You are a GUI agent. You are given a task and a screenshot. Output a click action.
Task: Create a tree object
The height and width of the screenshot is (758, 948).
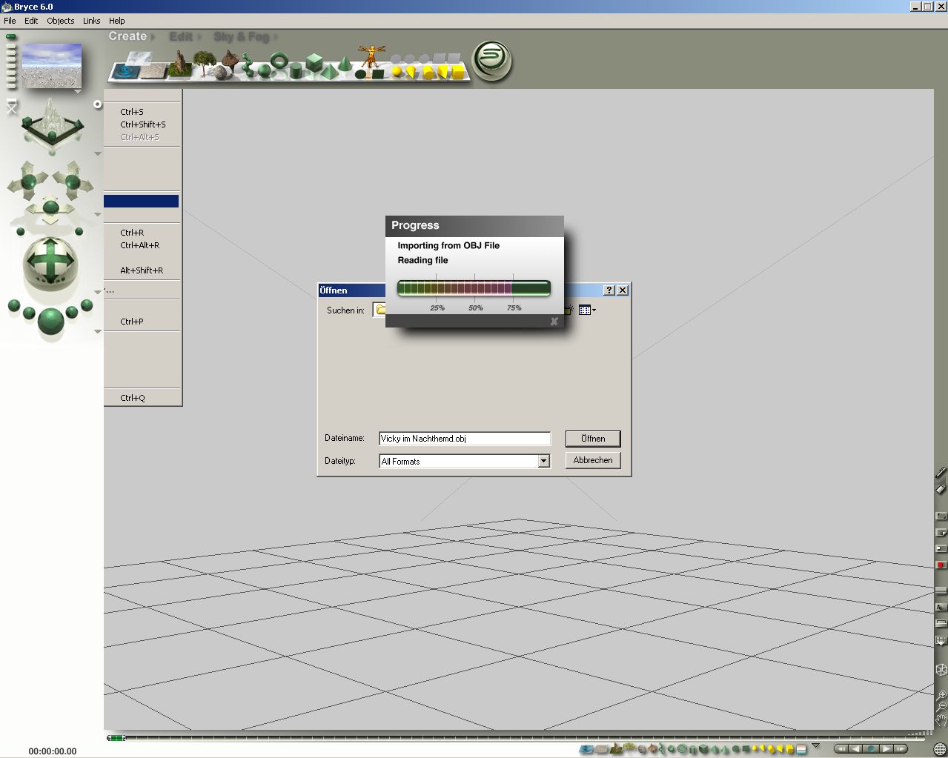(x=205, y=62)
